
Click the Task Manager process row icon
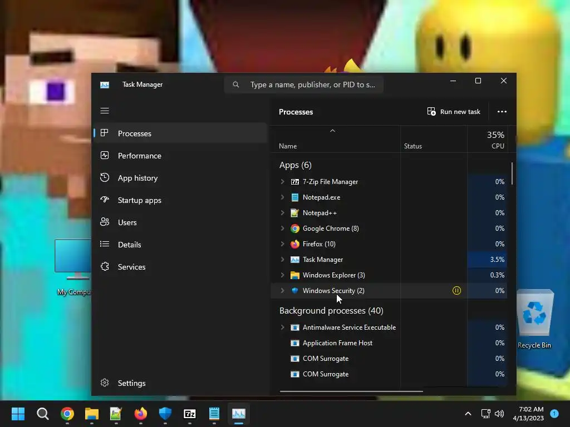[x=295, y=260]
